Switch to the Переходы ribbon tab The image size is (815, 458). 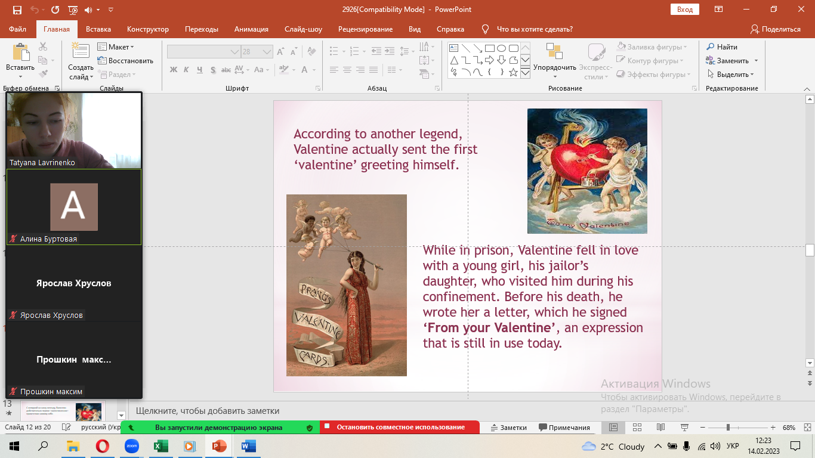202,29
